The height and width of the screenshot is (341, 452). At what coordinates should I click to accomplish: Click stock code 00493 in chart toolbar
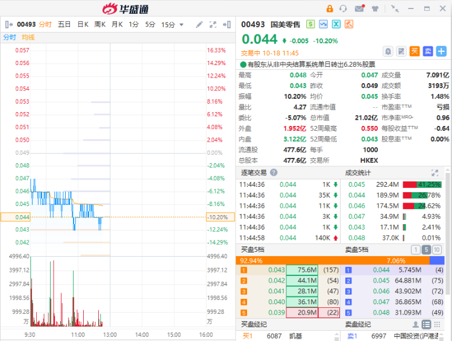pyautogui.click(x=27, y=25)
